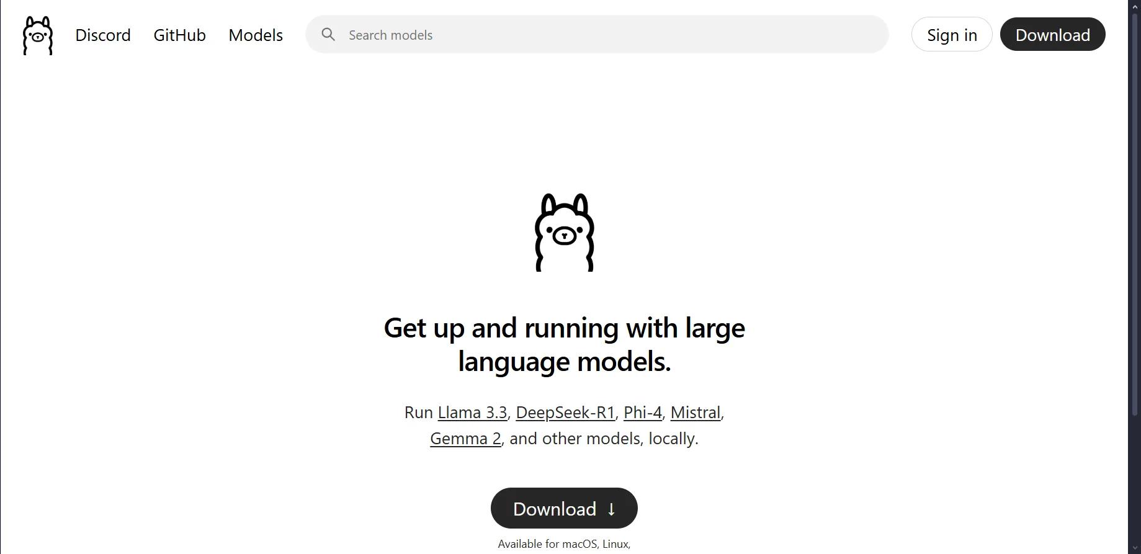Go to the Models page
This screenshot has width=1141, height=554.
(256, 35)
